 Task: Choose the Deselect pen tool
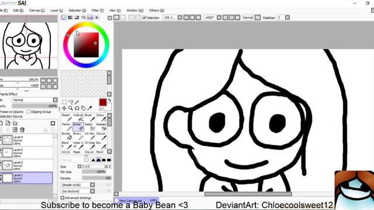tap(101, 127)
